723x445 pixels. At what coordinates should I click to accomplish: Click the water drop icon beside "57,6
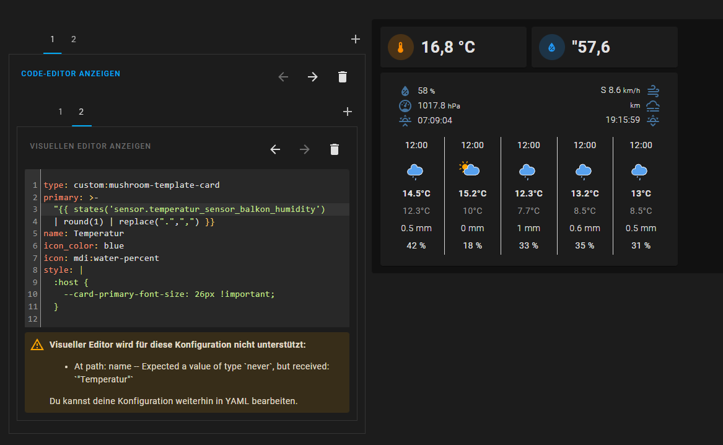pyautogui.click(x=551, y=46)
